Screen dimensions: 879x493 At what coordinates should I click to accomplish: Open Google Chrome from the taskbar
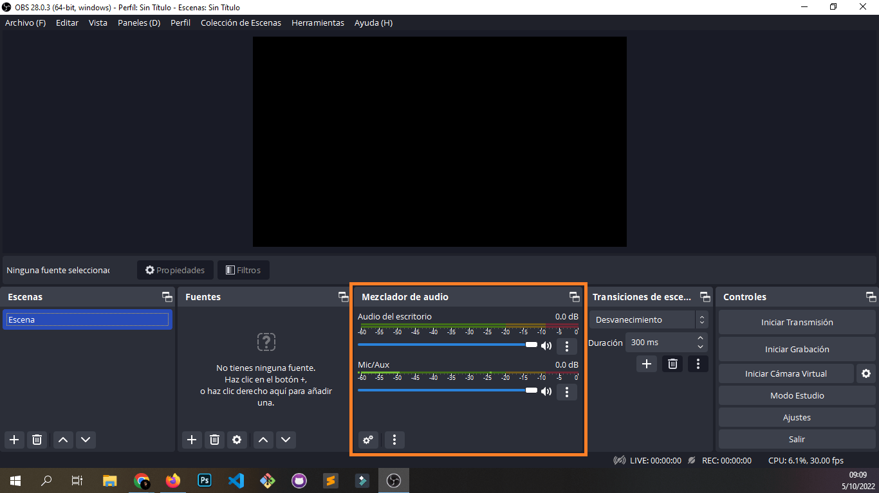[x=142, y=480]
